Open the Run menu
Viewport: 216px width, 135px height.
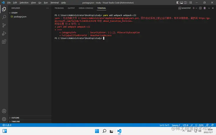pyautogui.click(x=46, y=3)
